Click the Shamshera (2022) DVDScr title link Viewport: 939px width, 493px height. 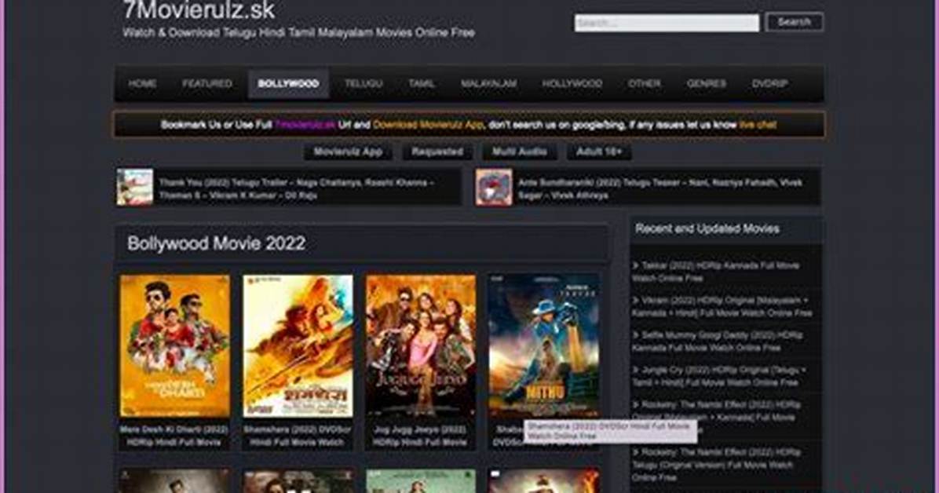[297, 436]
